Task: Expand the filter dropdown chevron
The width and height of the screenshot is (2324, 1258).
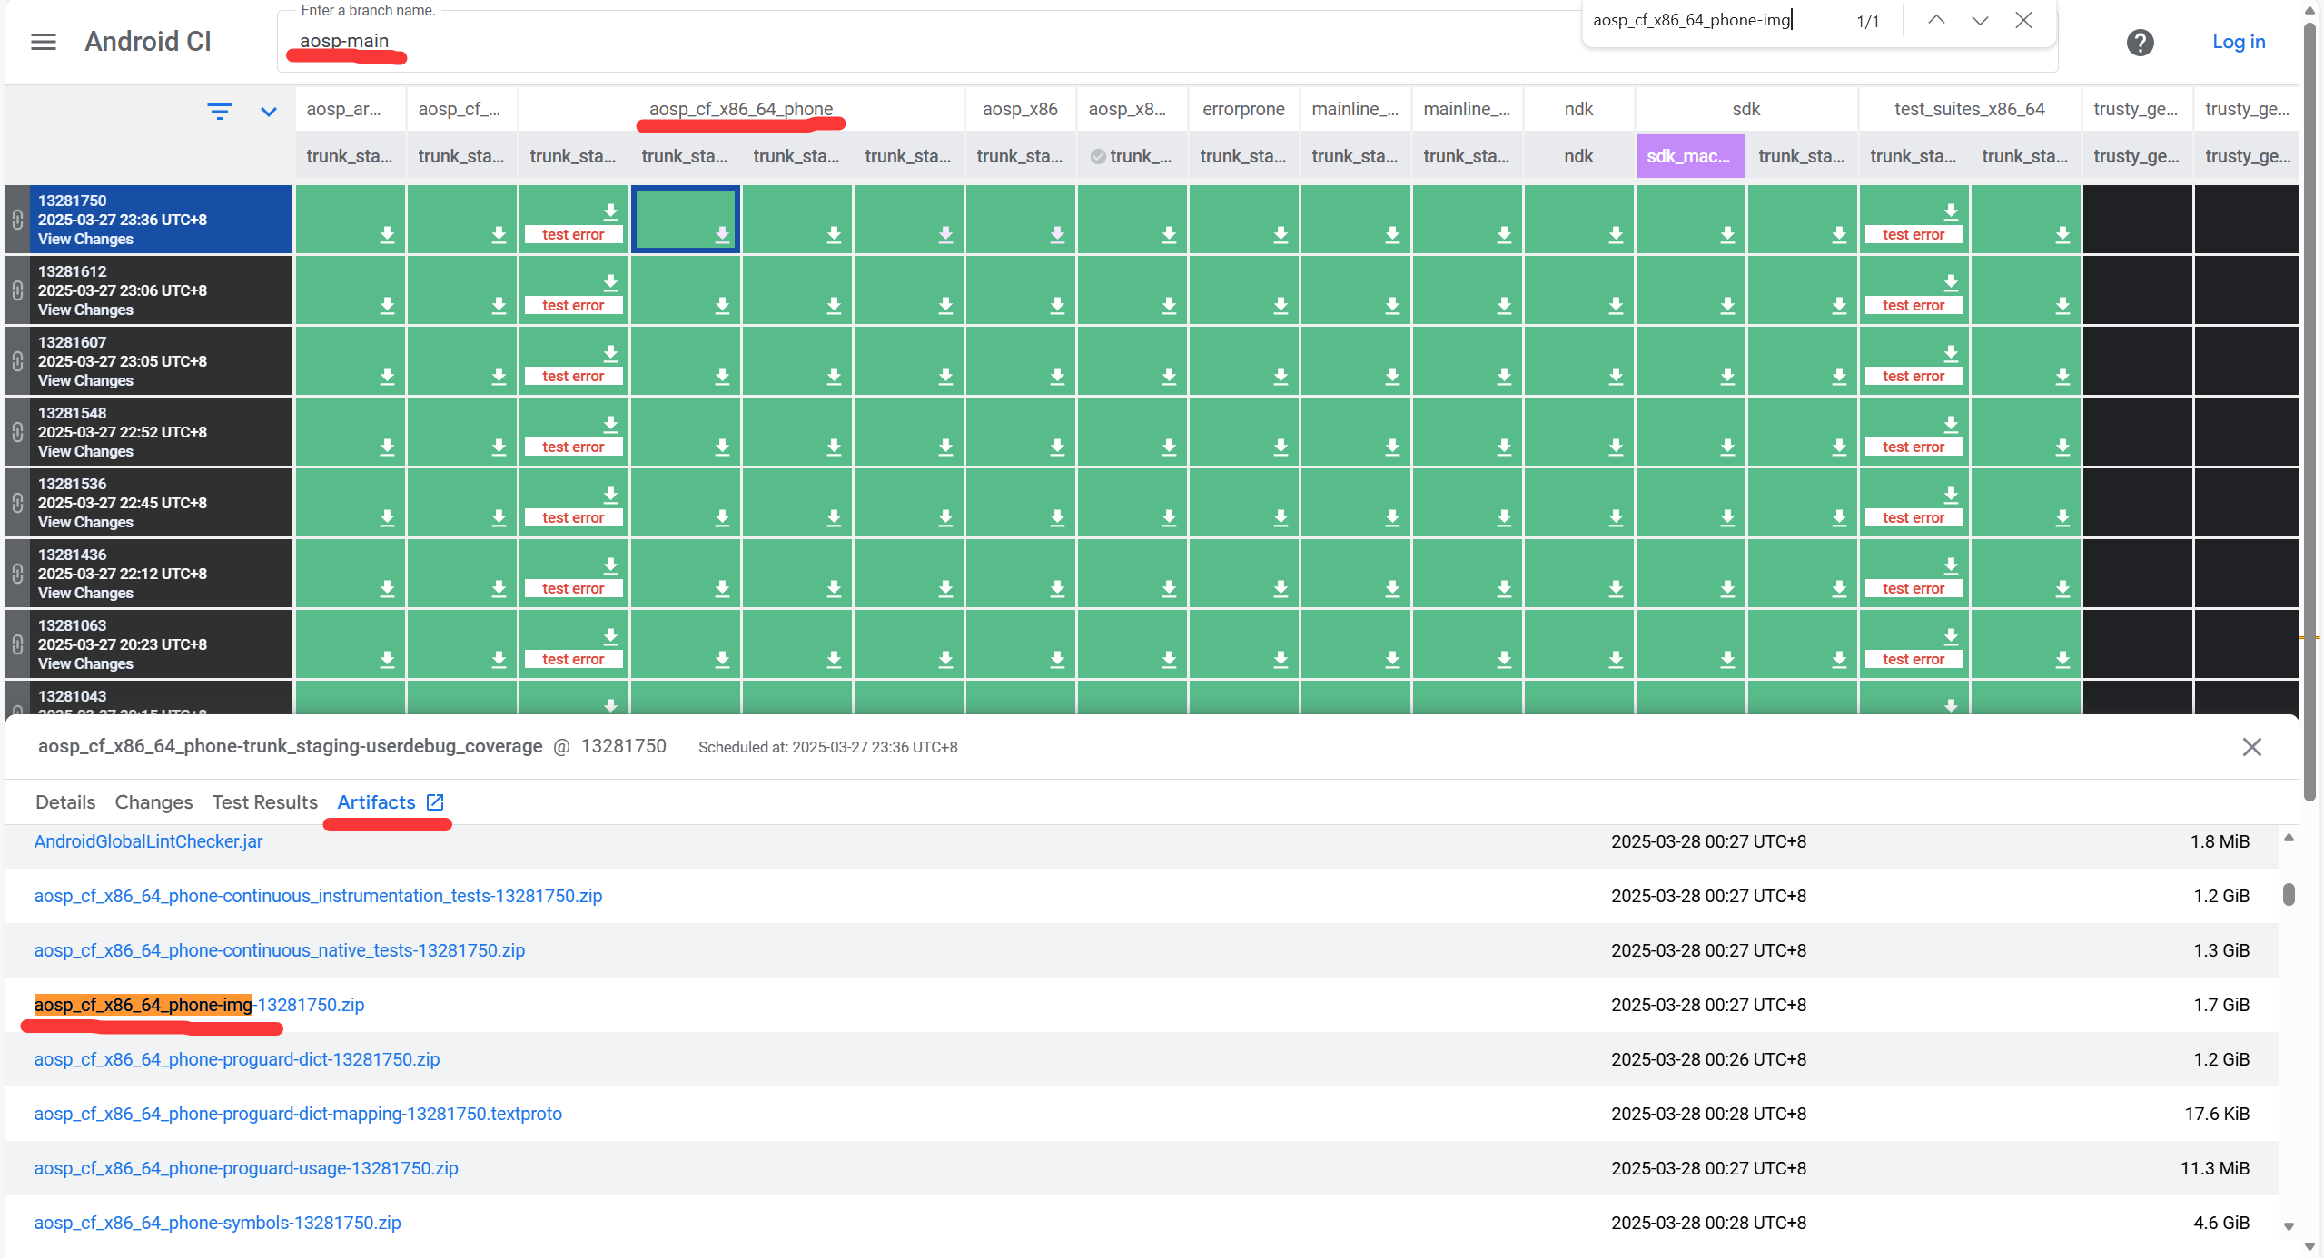Action: (268, 112)
